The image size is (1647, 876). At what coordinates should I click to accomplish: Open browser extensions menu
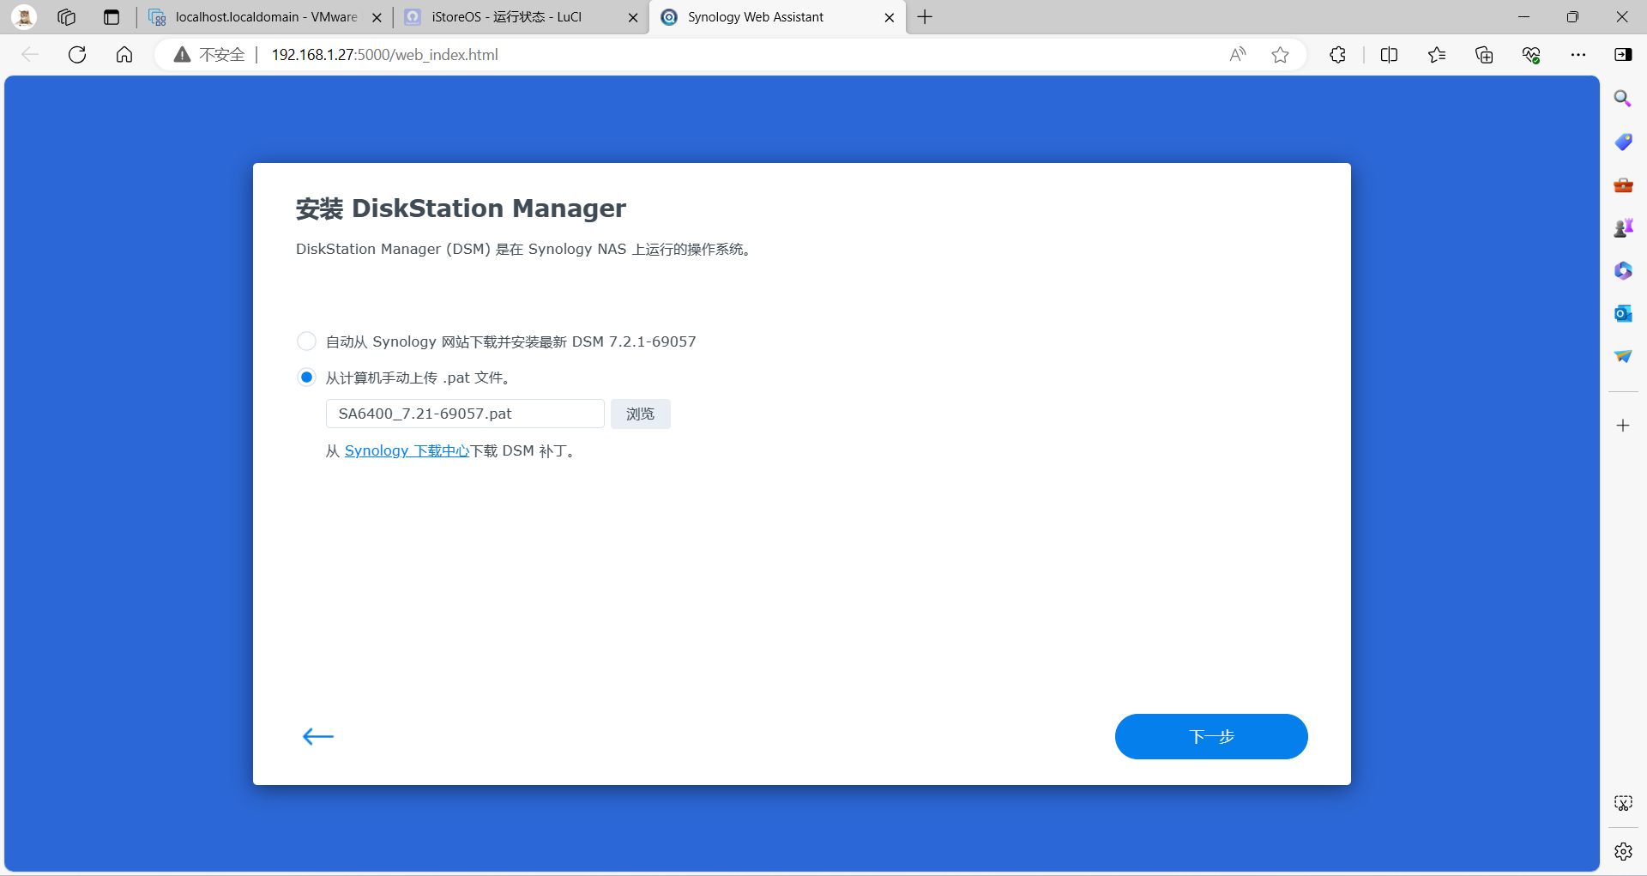click(x=1337, y=55)
